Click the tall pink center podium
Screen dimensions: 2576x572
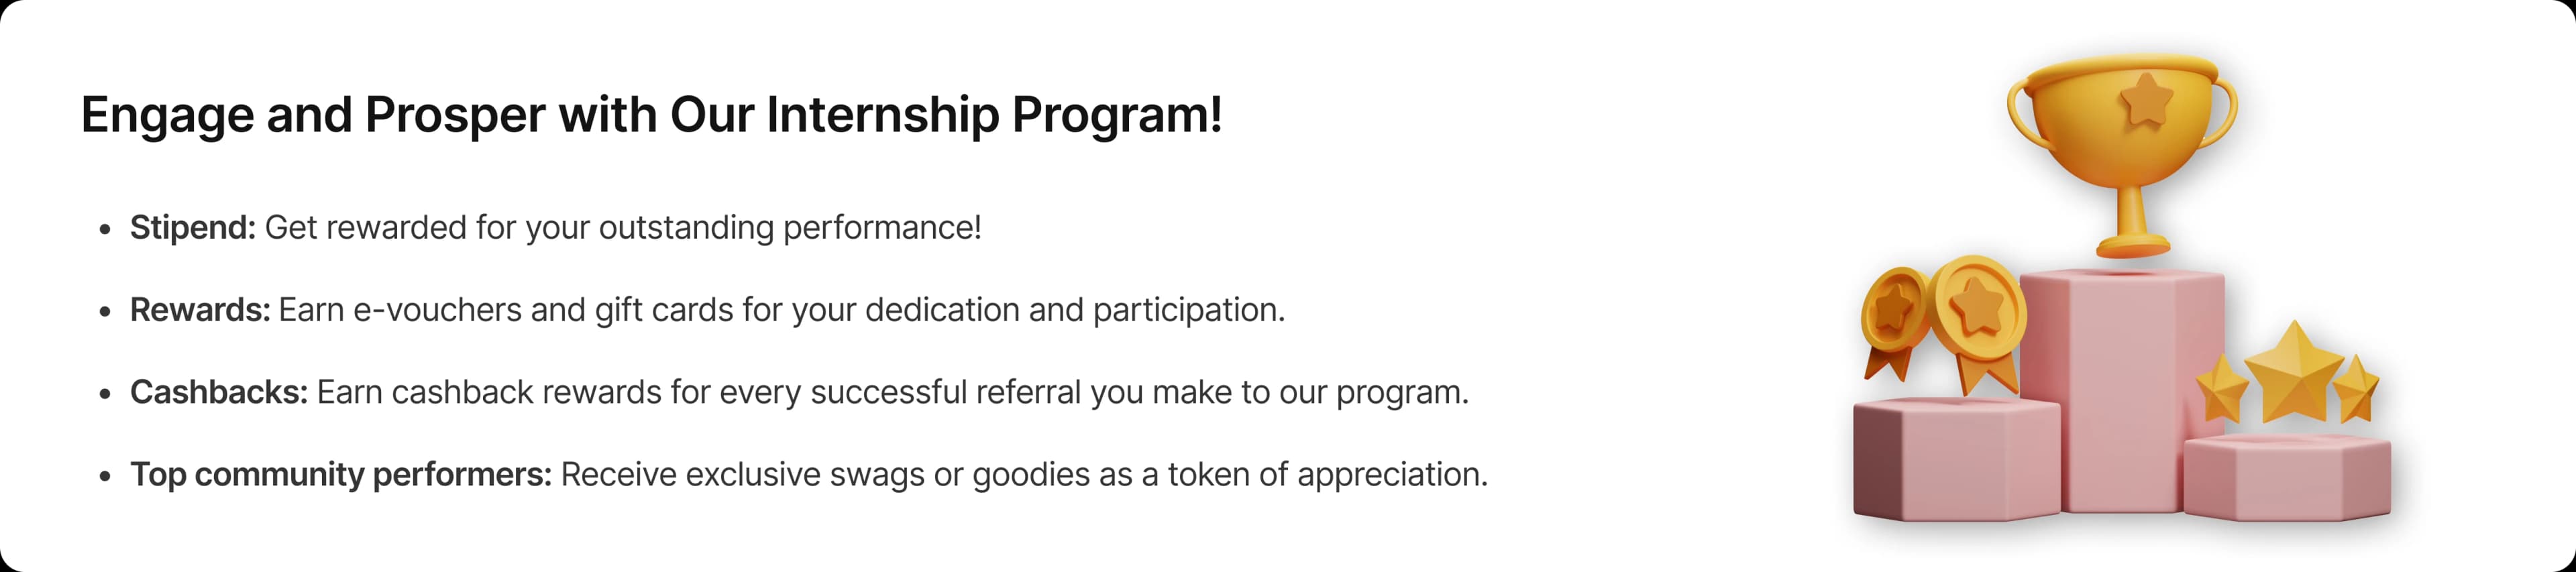tap(2122, 390)
